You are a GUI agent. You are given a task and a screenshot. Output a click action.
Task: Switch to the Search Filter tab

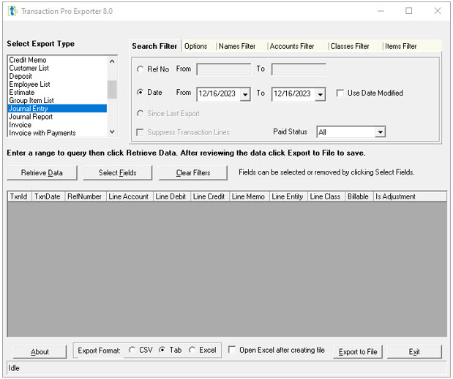[x=154, y=46]
